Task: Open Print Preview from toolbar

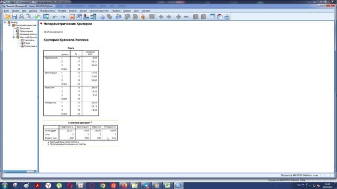Action: coord(28,17)
